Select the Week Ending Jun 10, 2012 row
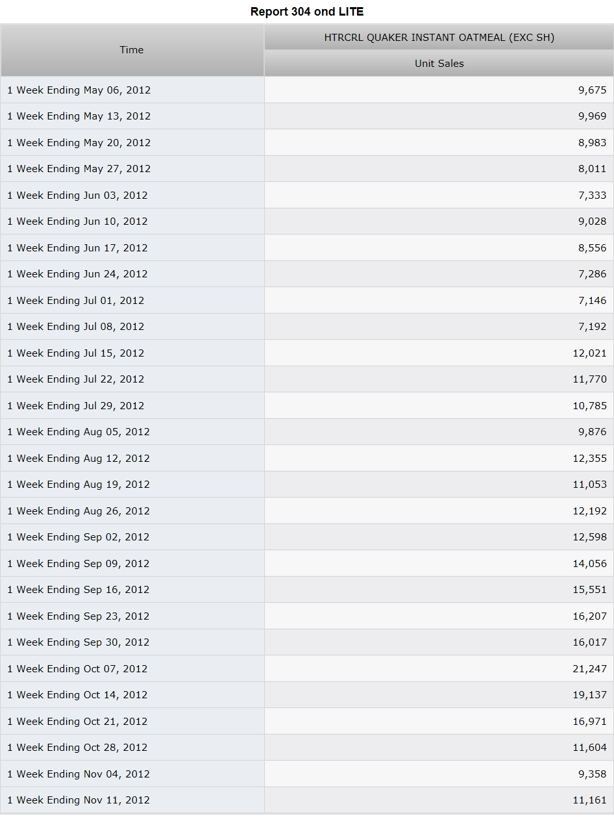The width and height of the screenshot is (614, 834). tap(307, 221)
